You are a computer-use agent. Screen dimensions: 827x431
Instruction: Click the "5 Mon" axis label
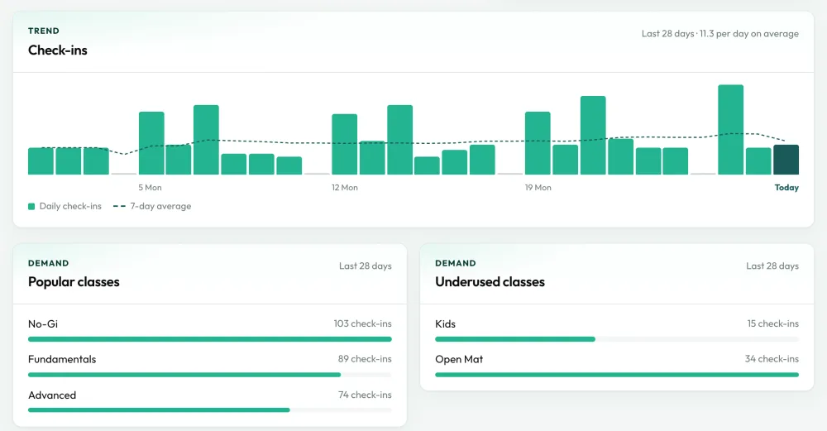point(150,187)
